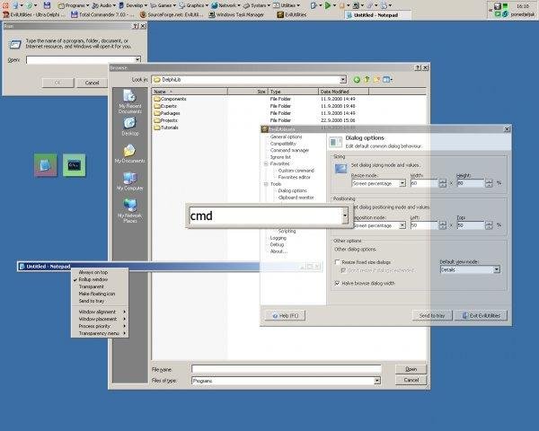Screen dimensions: 539x431
Task: Click Send to tray button in options window
Action: [432, 315]
